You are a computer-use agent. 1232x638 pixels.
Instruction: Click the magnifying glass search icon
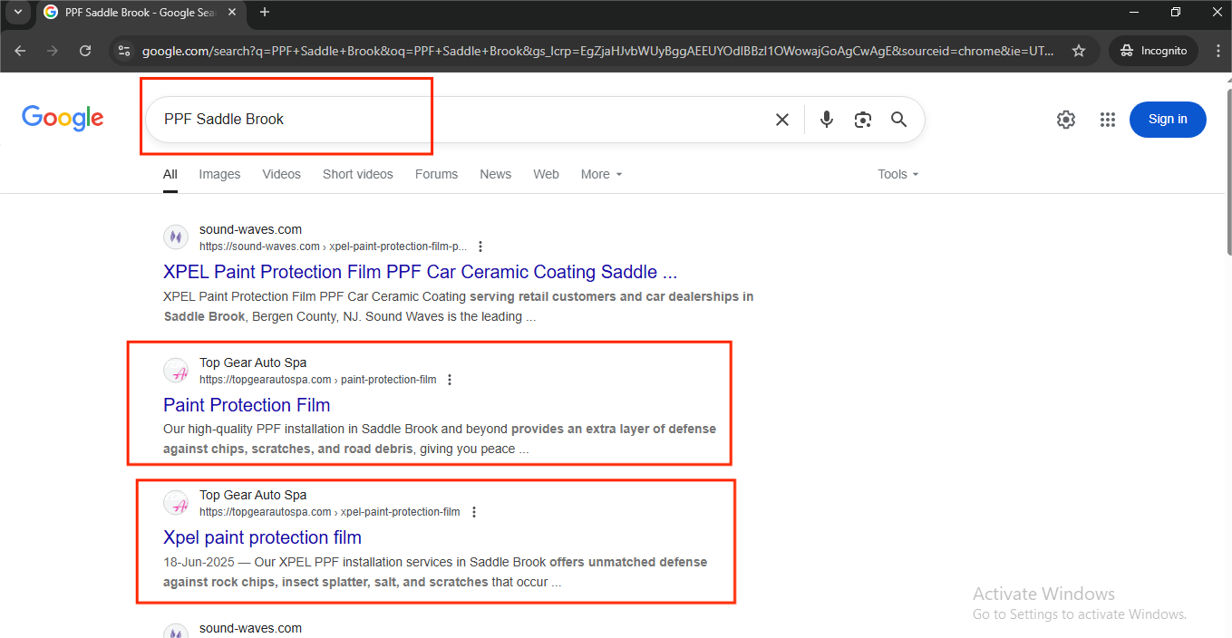[898, 120]
